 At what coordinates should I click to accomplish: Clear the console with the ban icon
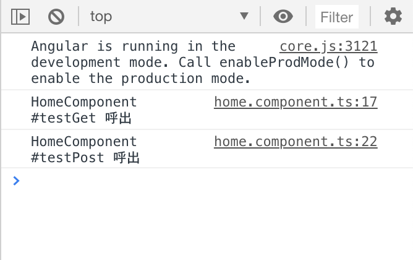click(56, 17)
